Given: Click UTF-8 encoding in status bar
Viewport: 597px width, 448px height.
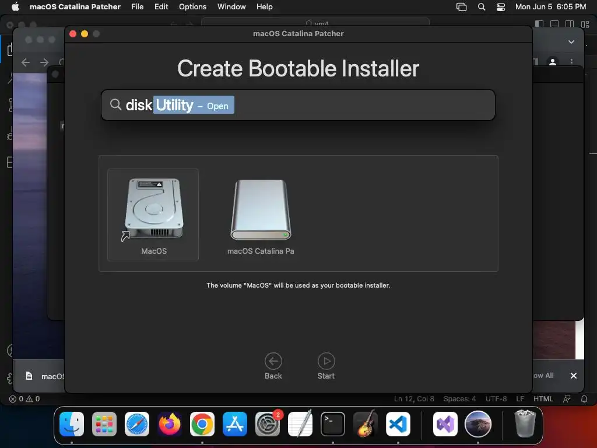Looking at the screenshot, I should click(496, 399).
